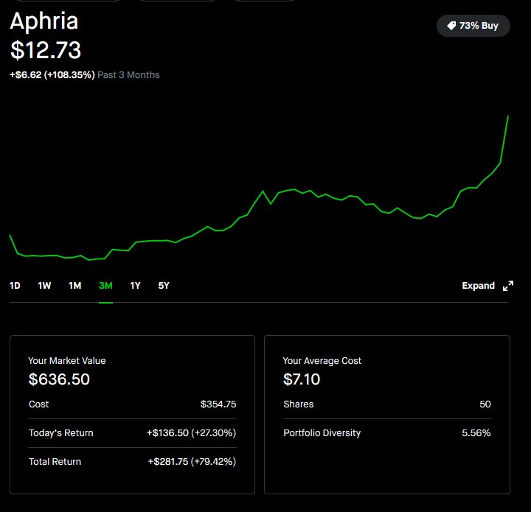The width and height of the screenshot is (531, 512).
Task: Click the tag icon in the 73% Buy badge
Action: (x=451, y=26)
